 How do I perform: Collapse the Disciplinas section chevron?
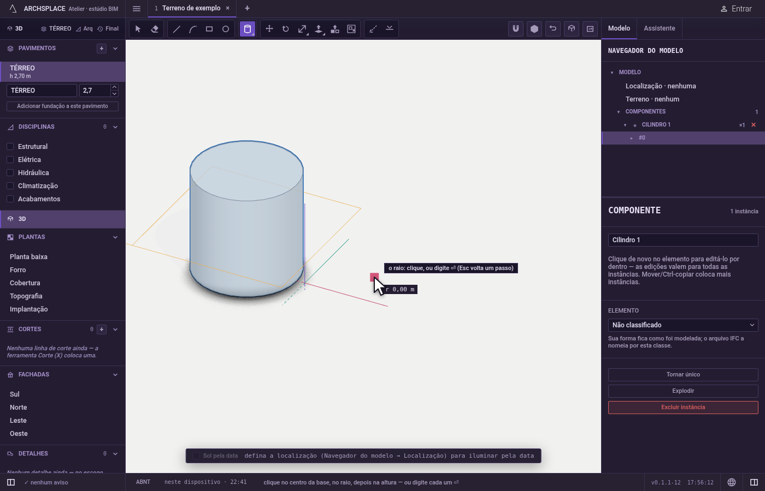click(x=115, y=127)
